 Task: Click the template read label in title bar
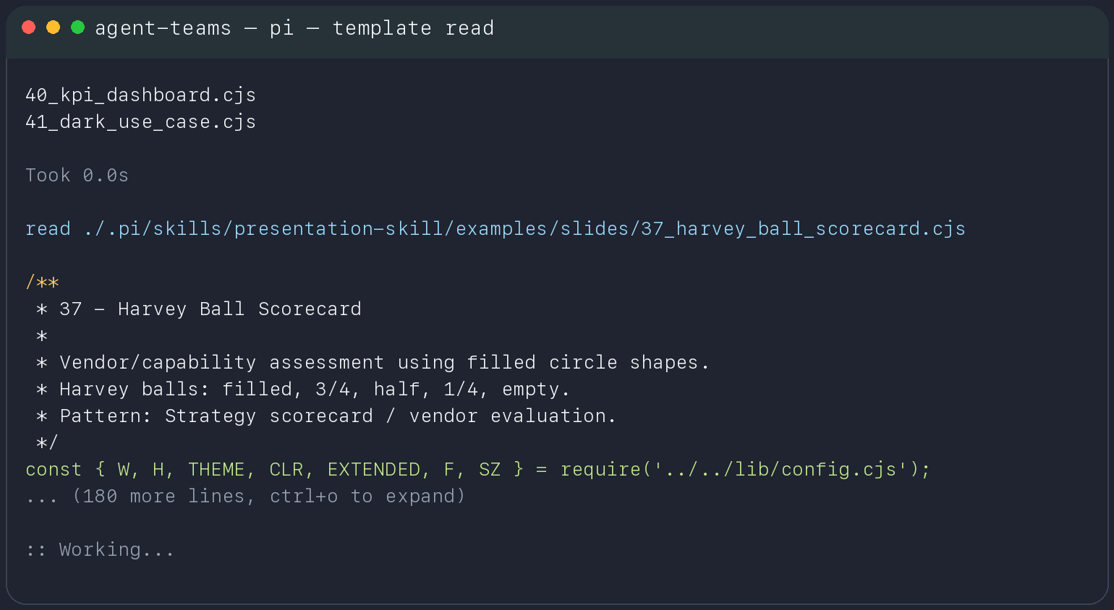(414, 27)
